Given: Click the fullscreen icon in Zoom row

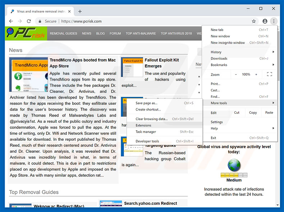Looking at the screenshot, I should [269, 75].
